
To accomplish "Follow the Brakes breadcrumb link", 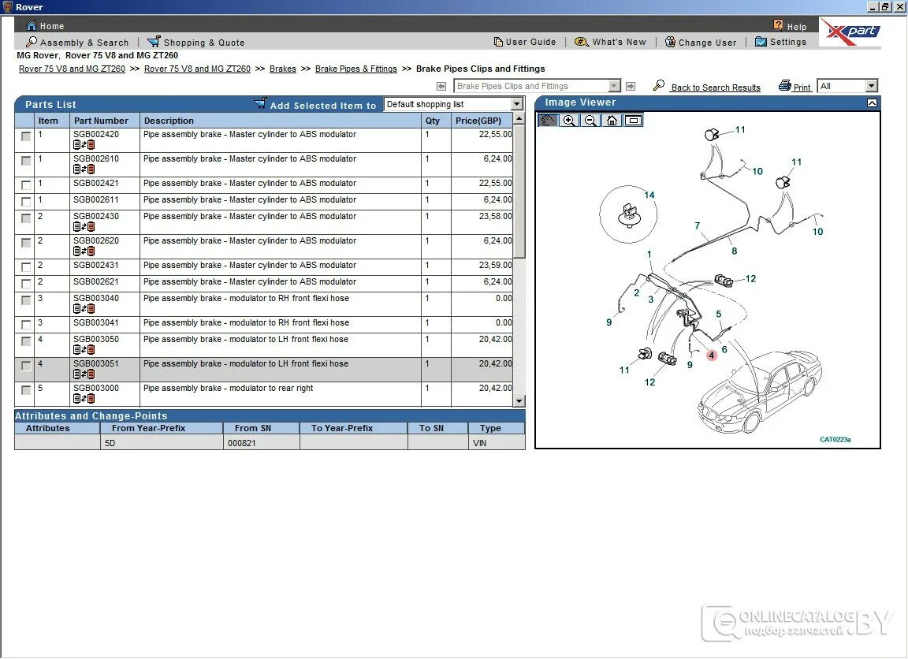I will point(283,69).
